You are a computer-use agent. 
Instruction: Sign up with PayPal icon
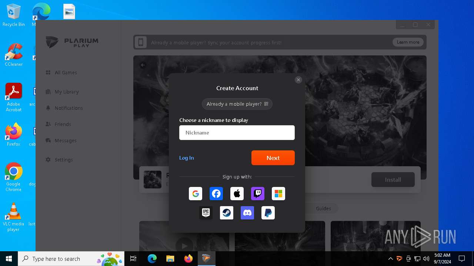[x=268, y=213]
